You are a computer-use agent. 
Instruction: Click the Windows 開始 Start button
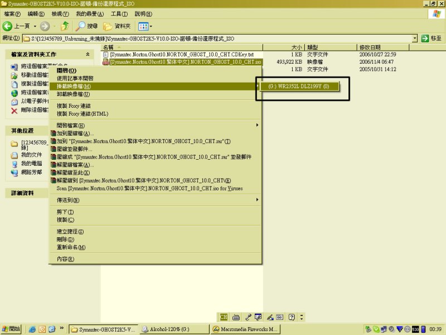pyautogui.click(x=11, y=329)
